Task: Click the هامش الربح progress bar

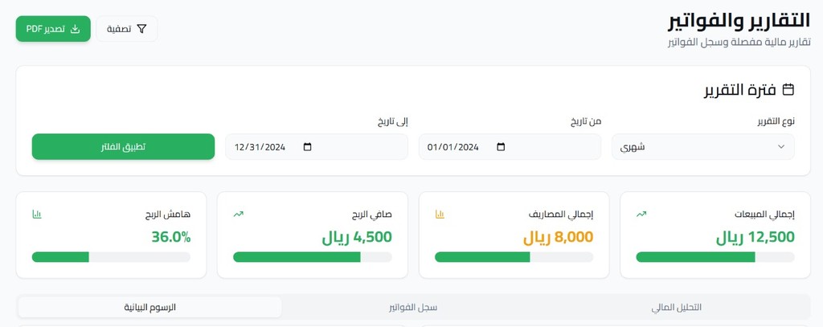Action: point(111,257)
